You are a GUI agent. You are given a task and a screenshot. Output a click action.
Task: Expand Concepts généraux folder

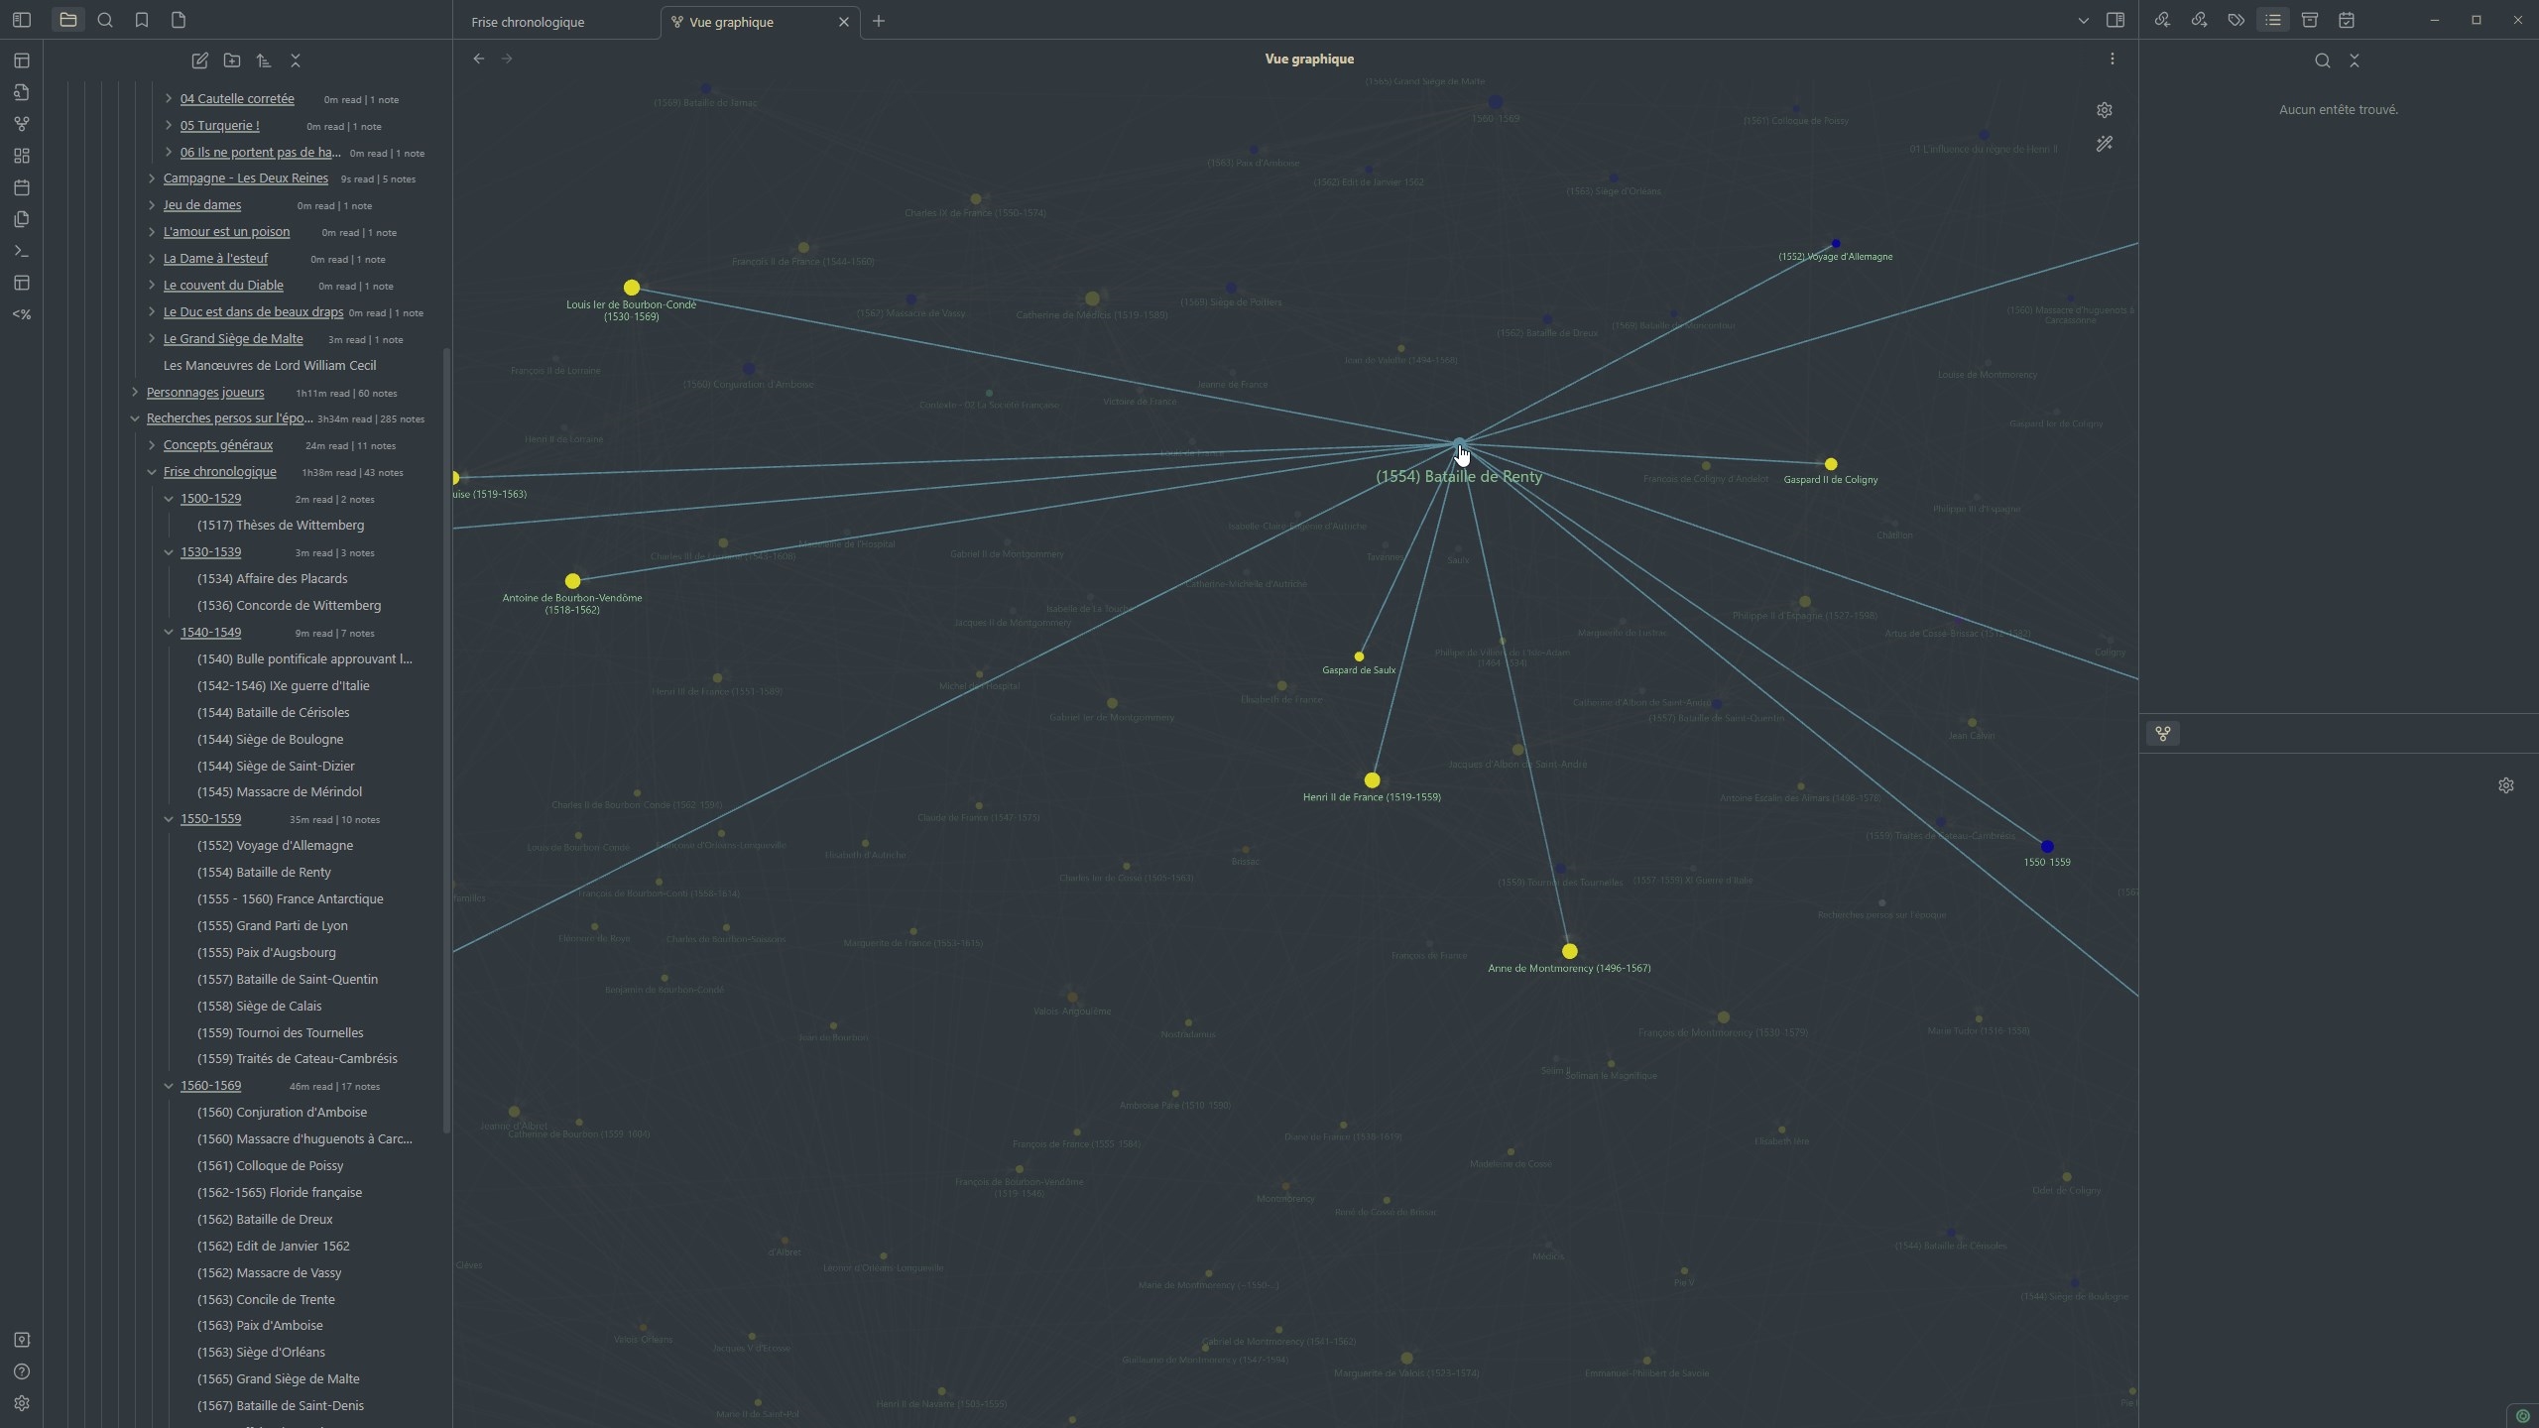152,445
